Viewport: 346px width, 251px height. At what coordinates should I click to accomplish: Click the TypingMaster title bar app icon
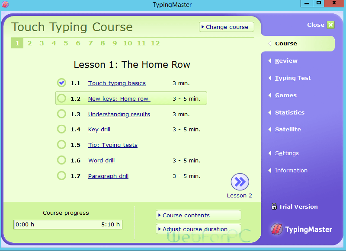[x=5, y=4]
